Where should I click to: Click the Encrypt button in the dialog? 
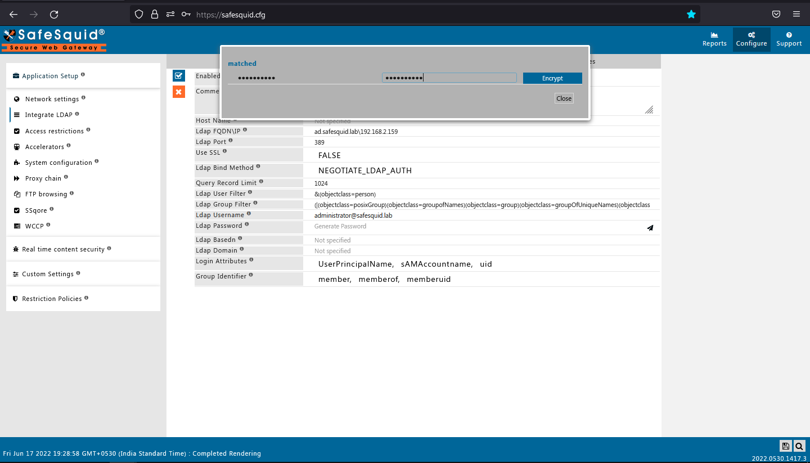[x=552, y=78]
